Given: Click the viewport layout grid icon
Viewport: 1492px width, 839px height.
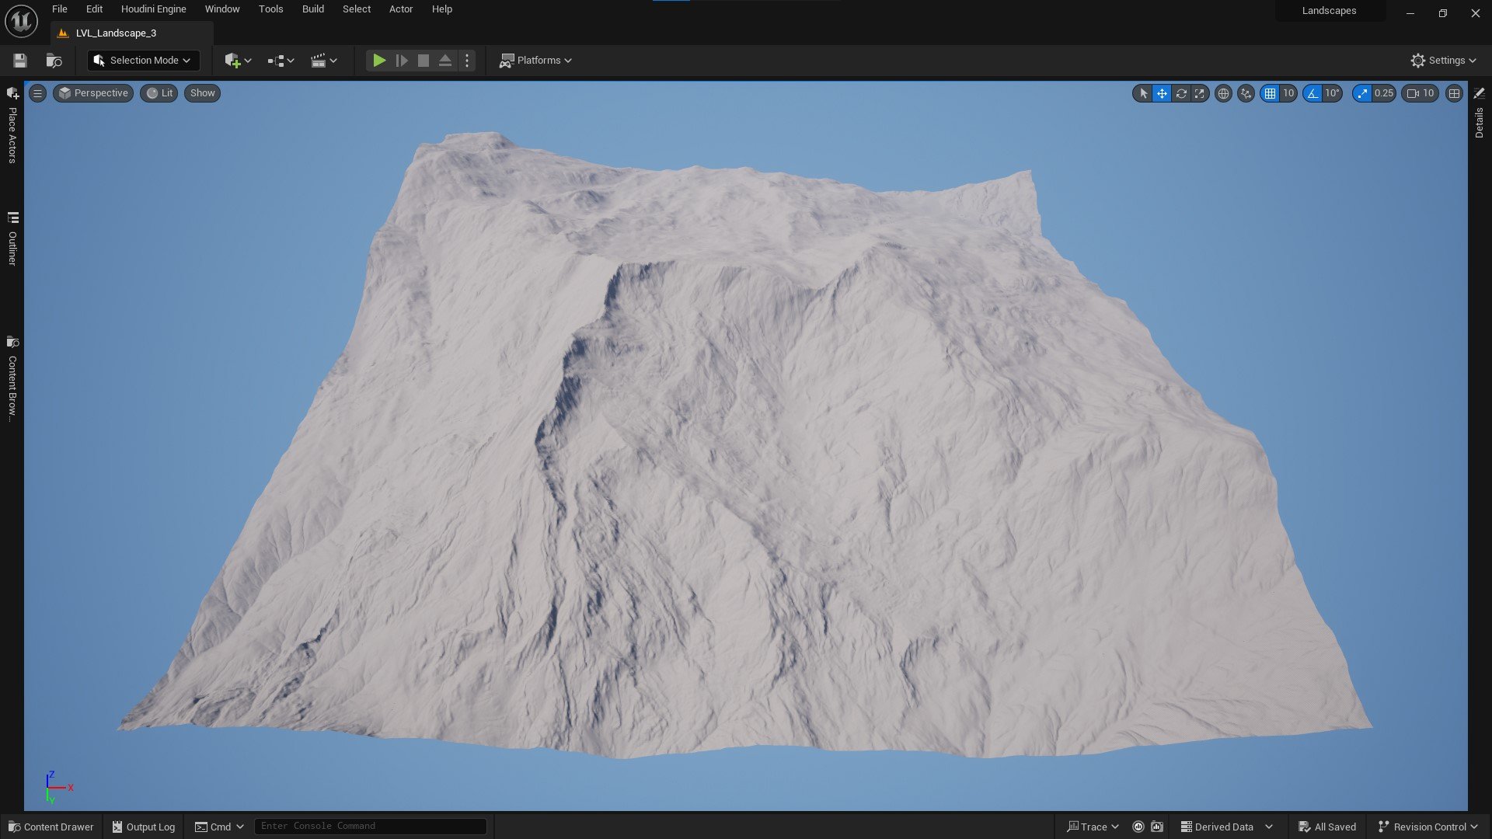Looking at the screenshot, I should click(1454, 93).
